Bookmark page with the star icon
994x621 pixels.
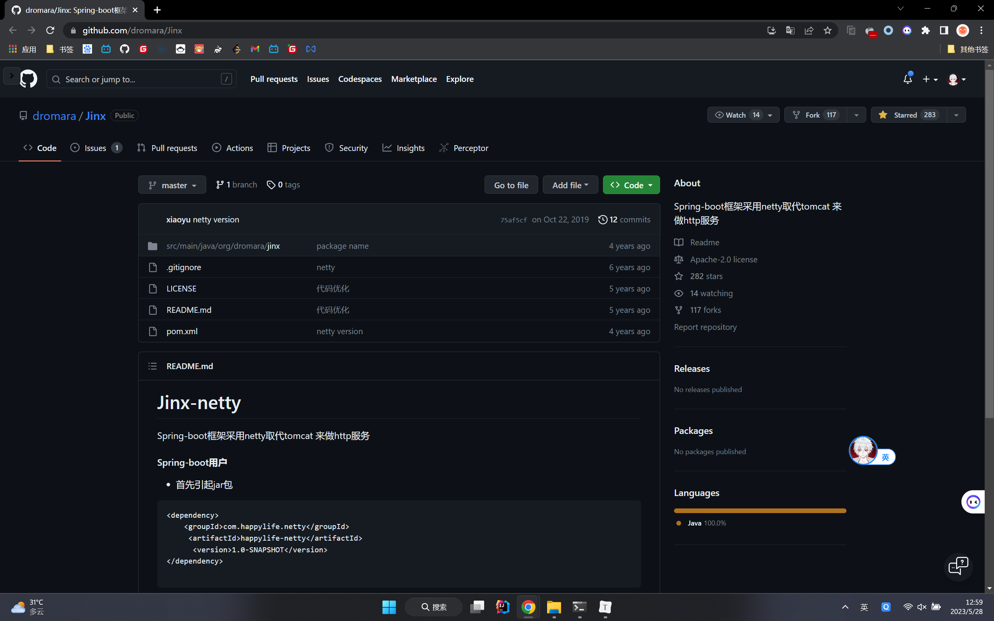tap(827, 30)
